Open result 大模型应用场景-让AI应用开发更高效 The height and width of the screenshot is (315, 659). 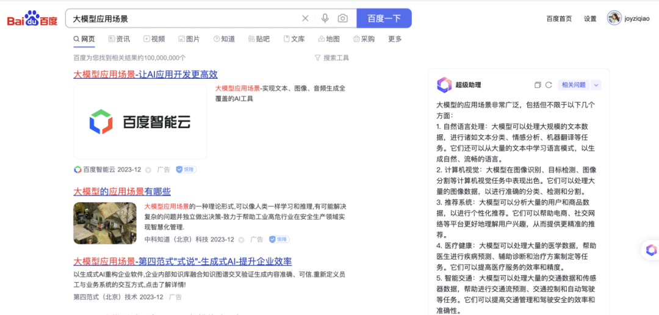click(x=145, y=74)
